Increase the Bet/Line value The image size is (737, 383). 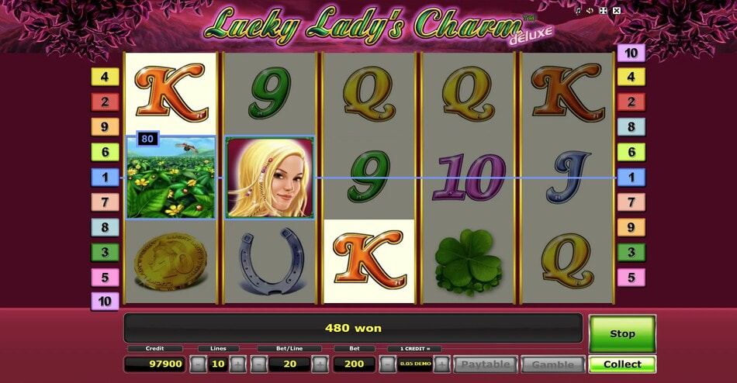point(320,364)
